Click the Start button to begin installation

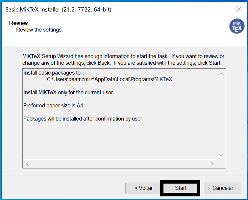point(181,188)
